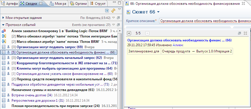The image size is (251, 109).
Task: Click the Сводна tab's target icon
Action: (22, 3)
